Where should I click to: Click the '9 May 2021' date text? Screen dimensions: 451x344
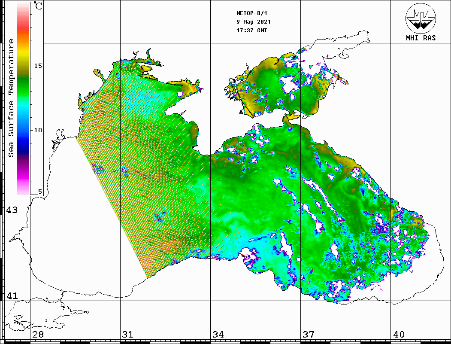click(x=254, y=22)
